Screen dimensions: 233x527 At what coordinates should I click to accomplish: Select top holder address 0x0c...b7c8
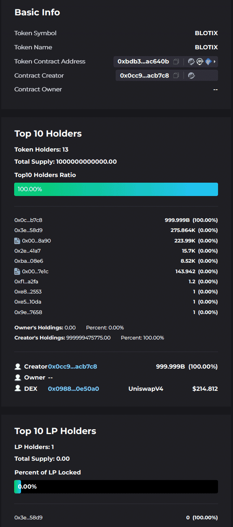tap(28, 220)
